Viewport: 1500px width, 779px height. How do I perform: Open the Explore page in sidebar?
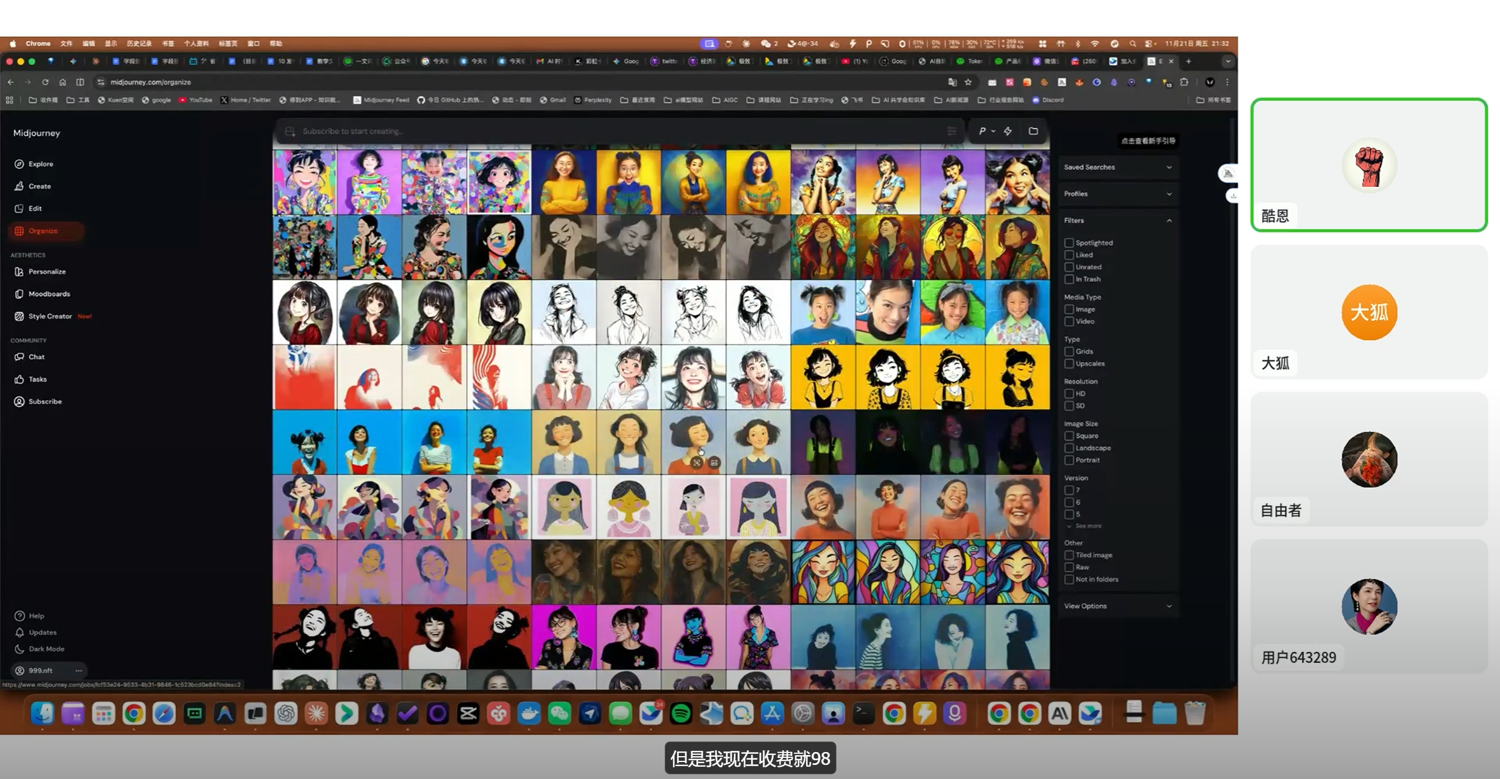coord(40,164)
